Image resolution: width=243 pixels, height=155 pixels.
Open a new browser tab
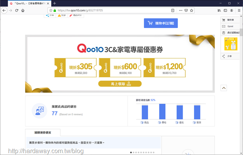[54, 3]
